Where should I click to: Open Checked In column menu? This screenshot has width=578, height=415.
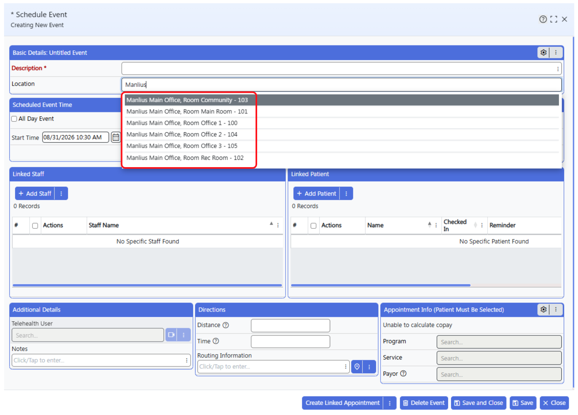tap(482, 225)
